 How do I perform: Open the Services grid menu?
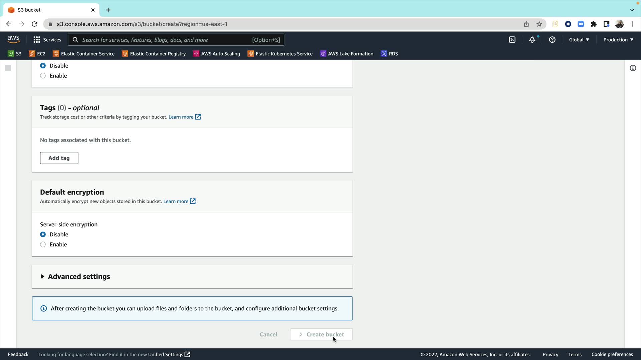click(47, 40)
